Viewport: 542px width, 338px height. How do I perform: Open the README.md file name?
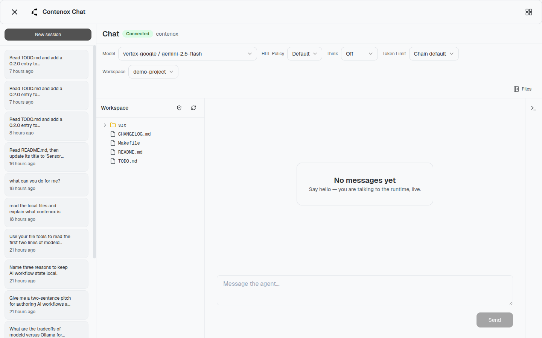(x=130, y=152)
